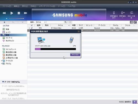Click the back arrow next to the search field

coord(70,22)
